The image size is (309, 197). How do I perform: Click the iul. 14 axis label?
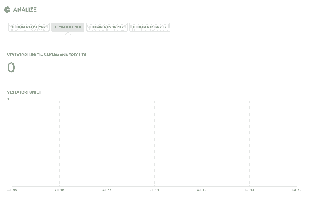point(249,190)
